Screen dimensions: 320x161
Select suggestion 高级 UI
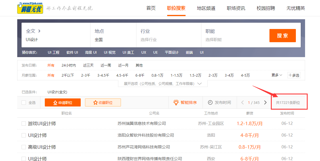click(91, 53)
